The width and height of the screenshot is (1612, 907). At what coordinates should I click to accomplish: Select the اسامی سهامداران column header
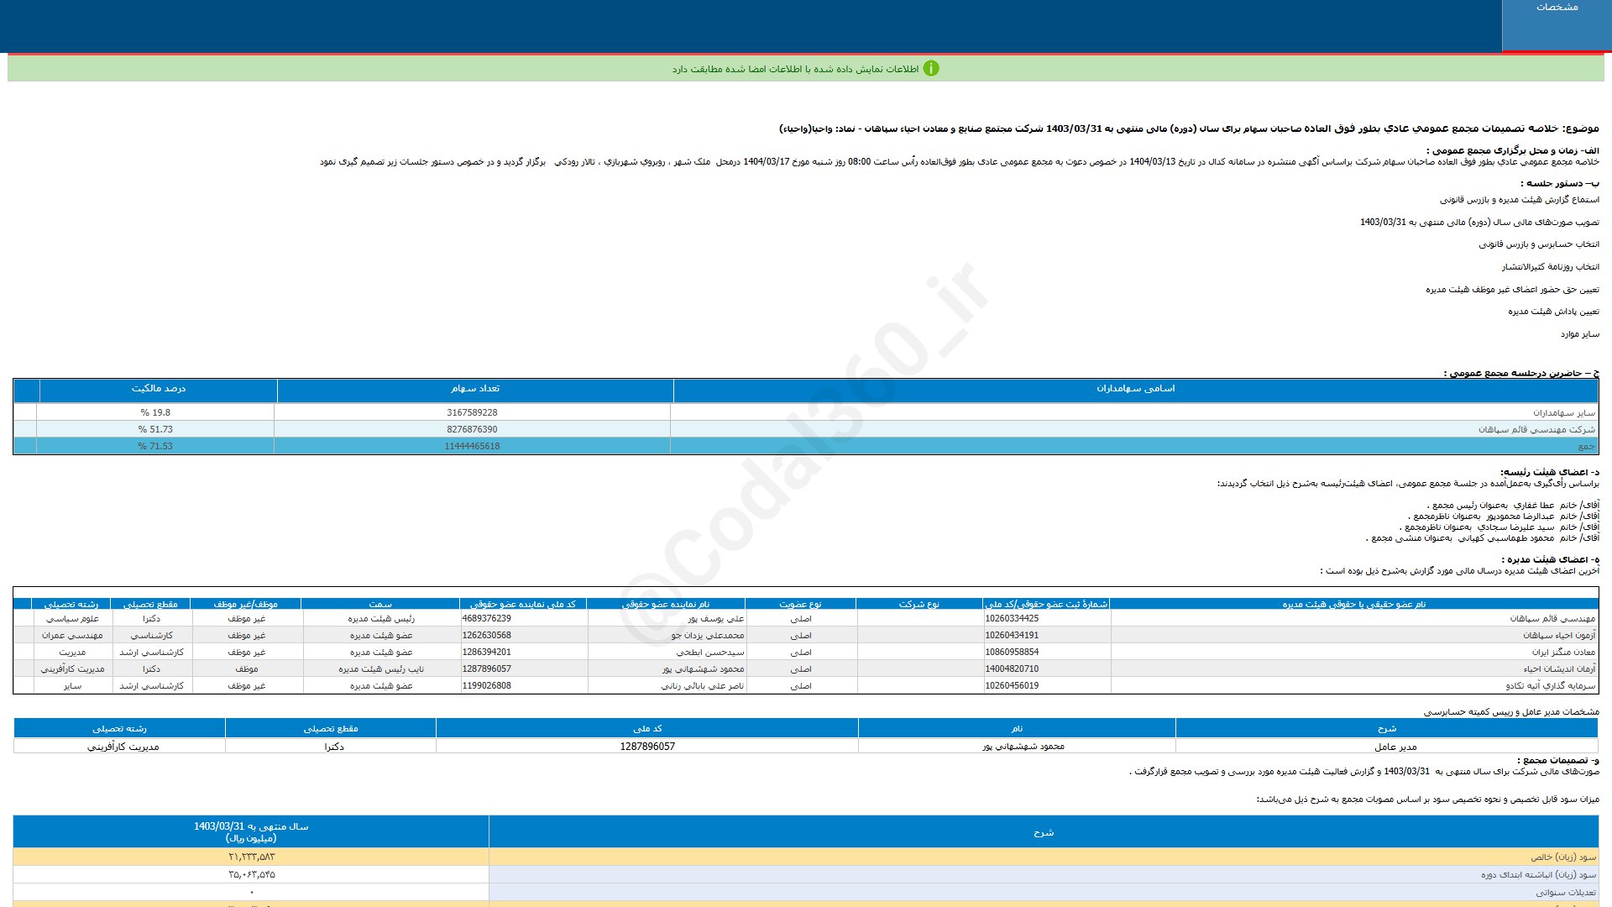click(1135, 389)
